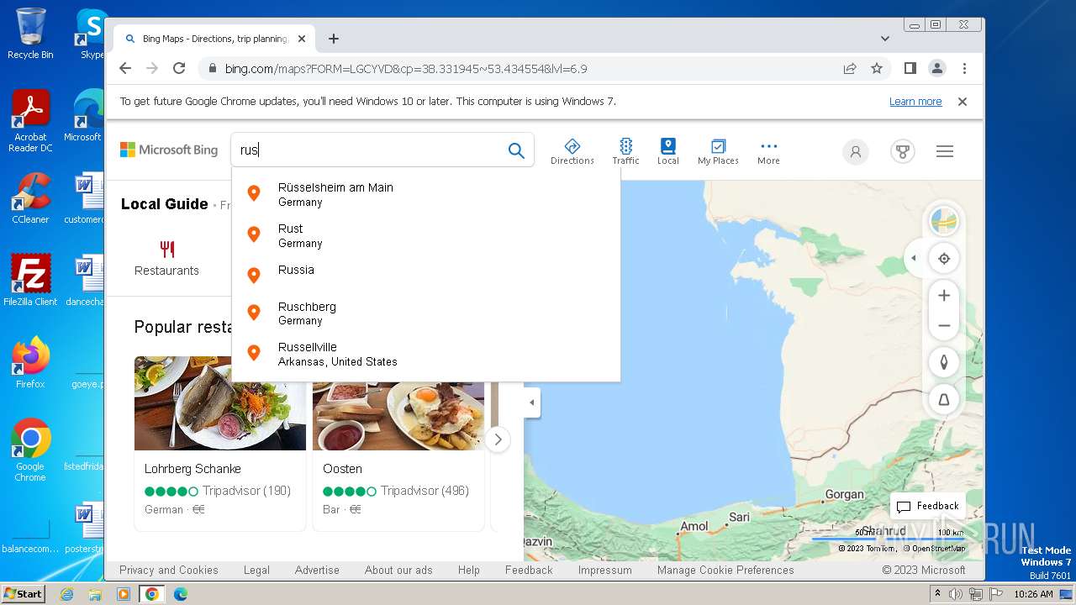Open About our ads link
1076x605 pixels.
398,570
